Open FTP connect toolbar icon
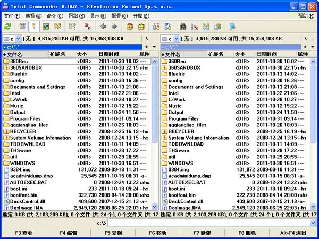Image resolution: width=319 pixels, height=239 pixels. tap(156, 27)
